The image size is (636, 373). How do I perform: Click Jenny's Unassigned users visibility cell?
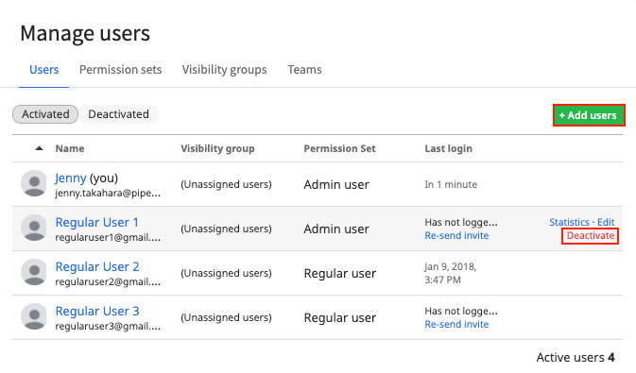pyautogui.click(x=226, y=184)
